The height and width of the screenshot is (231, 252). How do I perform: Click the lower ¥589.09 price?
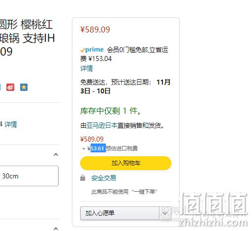point(92,139)
